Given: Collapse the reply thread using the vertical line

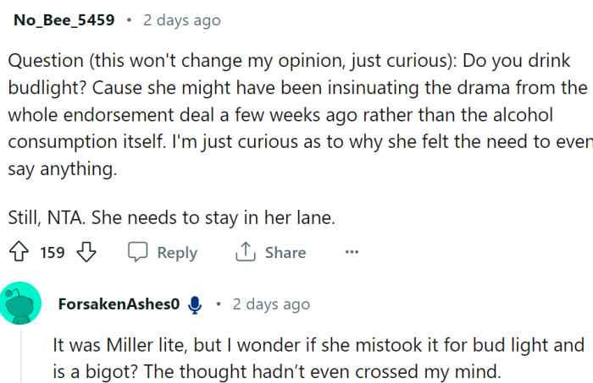Looking at the screenshot, I should click(x=22, y=355).
